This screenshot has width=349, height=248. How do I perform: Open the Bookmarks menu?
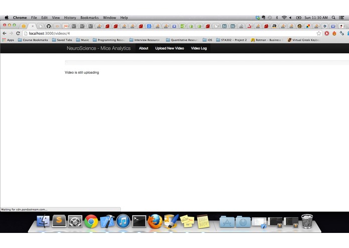[89, 18]
